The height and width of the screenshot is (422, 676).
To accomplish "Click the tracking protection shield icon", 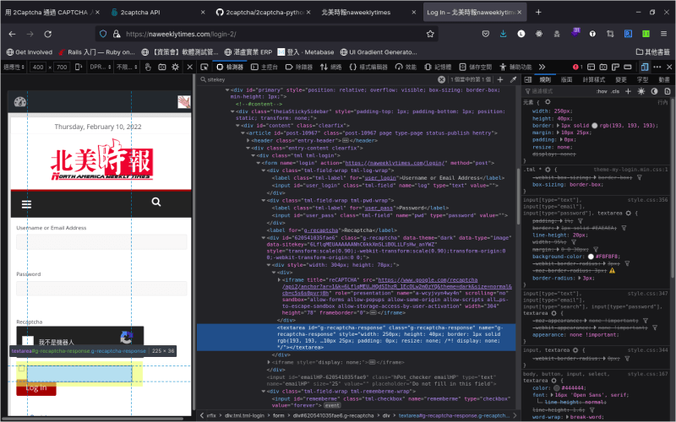I will tap(103, 34).
